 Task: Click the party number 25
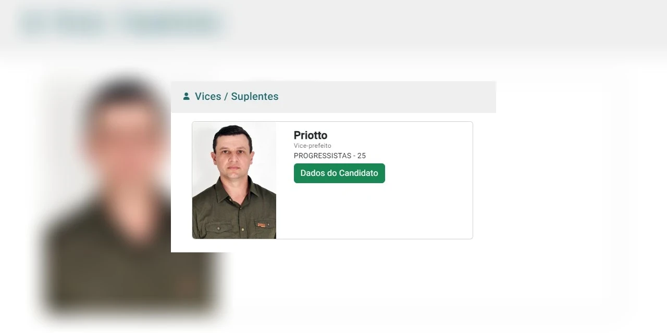coord(362,156)
